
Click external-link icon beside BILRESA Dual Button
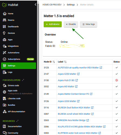coord(92,108)
